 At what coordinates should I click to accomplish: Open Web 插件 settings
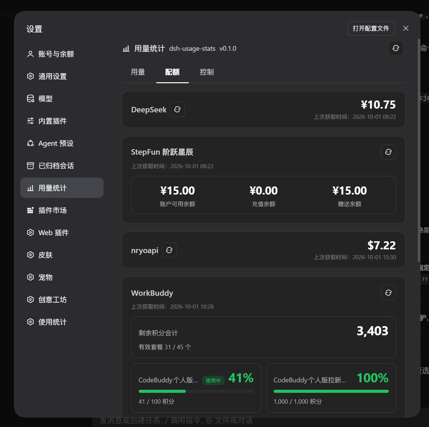[x=62, y=232]
